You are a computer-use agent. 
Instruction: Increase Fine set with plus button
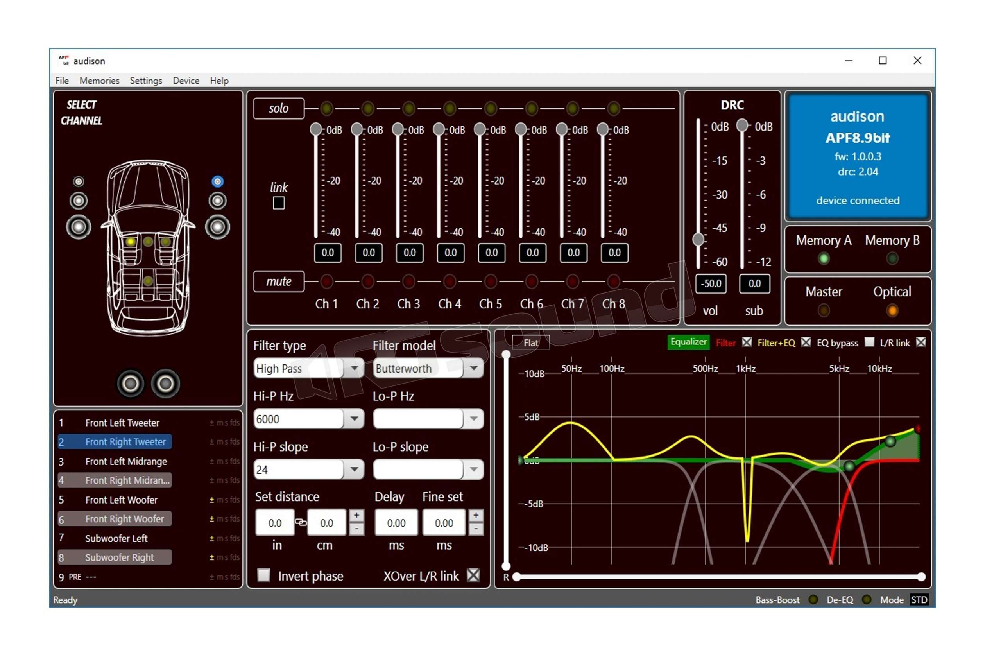click(476, 515)
